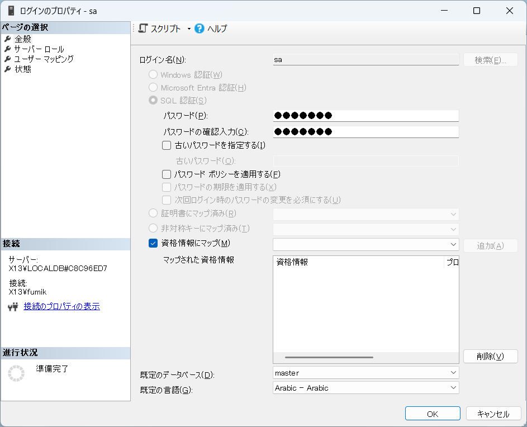Check パスワード ポリシーを適用する option
Viewport: 527px width, 427px height.
point(166,174)
